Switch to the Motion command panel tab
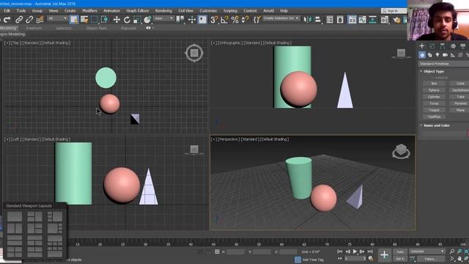Image resolution: width=469 pixels, height=264 pixels. tap(453, 46)
